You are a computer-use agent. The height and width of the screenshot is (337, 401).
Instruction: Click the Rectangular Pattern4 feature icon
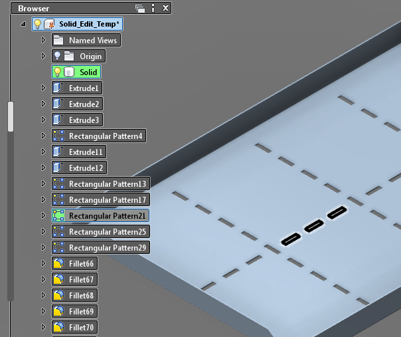58,136
